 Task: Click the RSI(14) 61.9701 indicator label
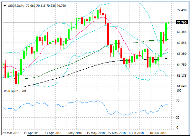pos(15,91)
